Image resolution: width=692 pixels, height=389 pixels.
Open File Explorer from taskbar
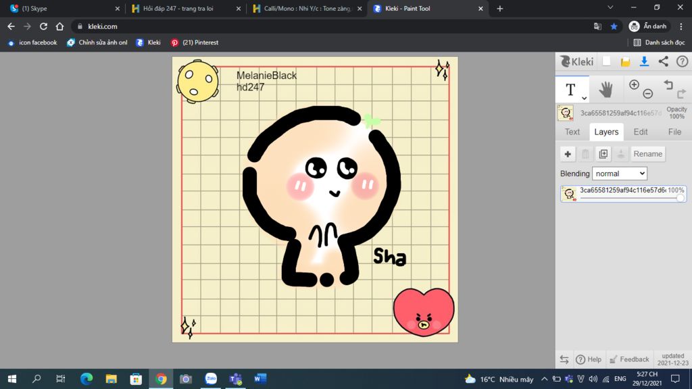pos(112,378)
